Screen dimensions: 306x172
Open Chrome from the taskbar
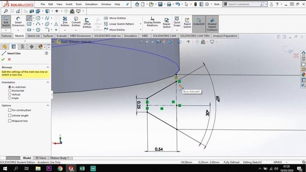60,168
